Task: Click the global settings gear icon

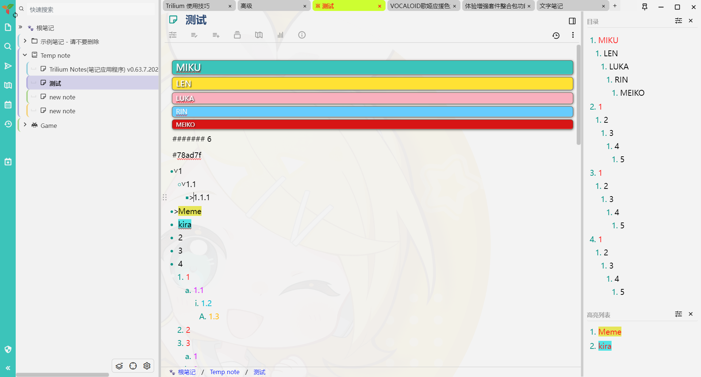Action: [x=147, y=366]
